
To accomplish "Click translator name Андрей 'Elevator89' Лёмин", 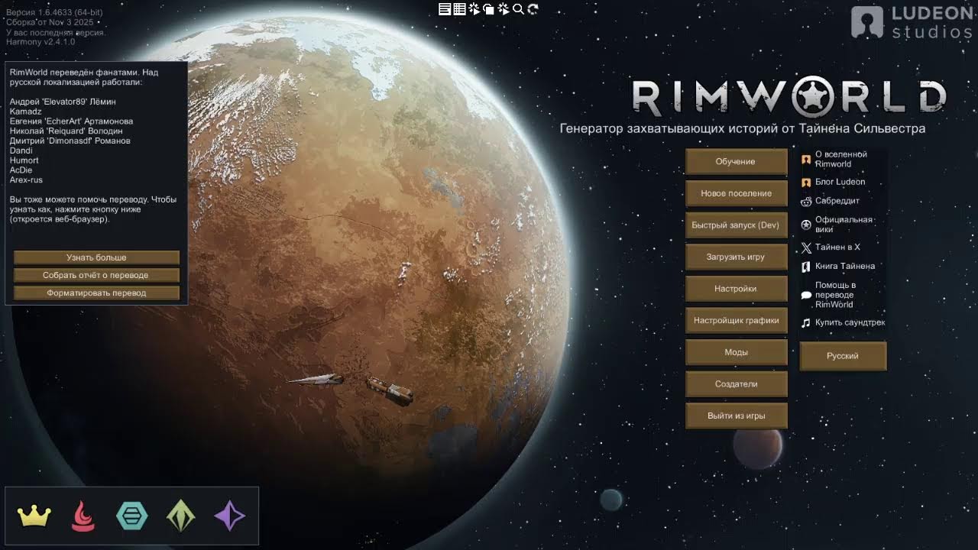I will click(x=63, y=102).
